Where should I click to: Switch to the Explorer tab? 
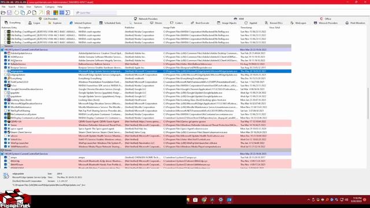(x=55, y=23)
